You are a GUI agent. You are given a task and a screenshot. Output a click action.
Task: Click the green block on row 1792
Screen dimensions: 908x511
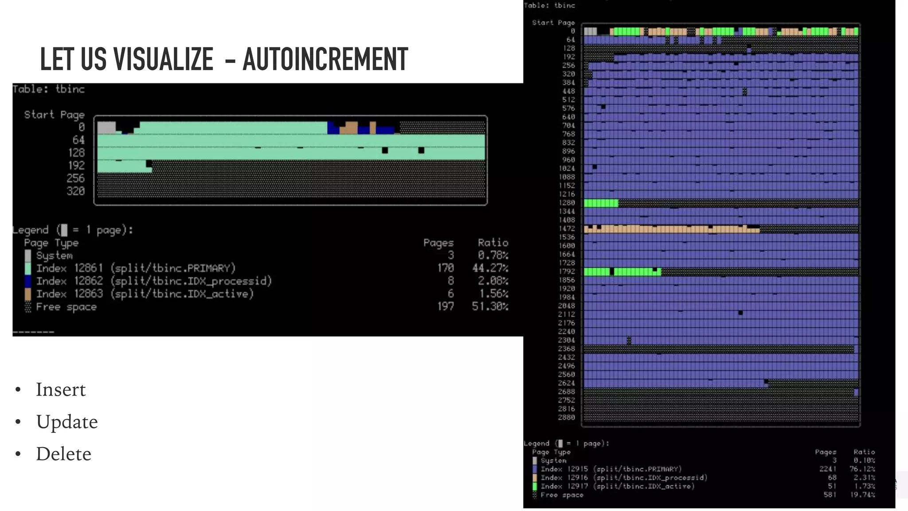tap(622, 271)
